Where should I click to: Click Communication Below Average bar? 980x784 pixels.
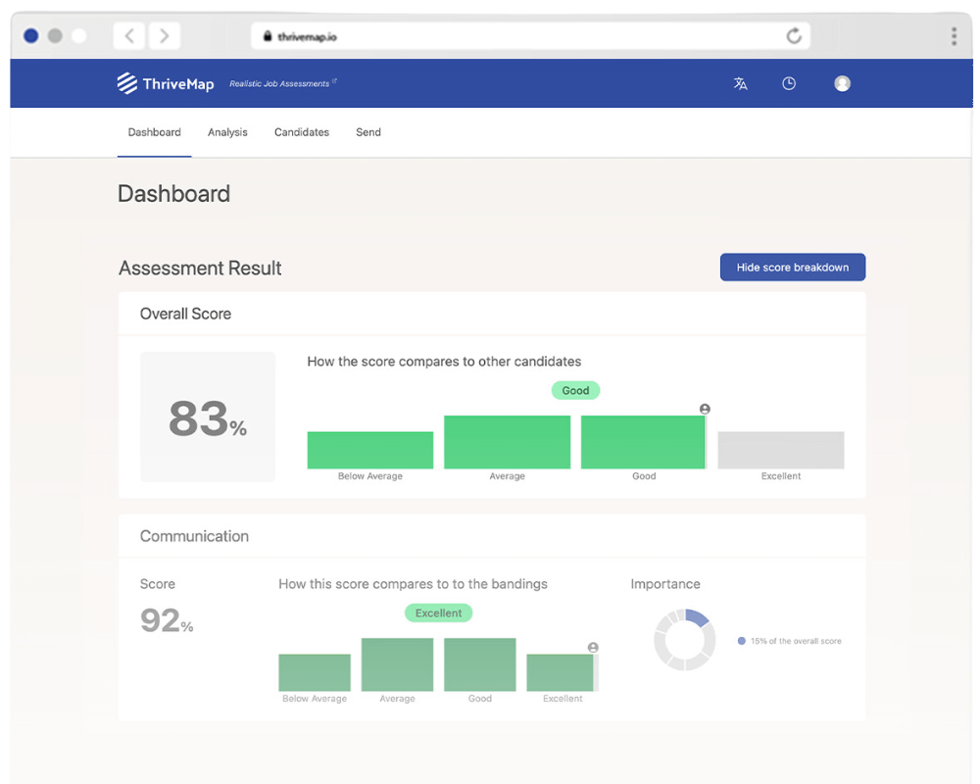pyautogui.click(x=315, y=672)
